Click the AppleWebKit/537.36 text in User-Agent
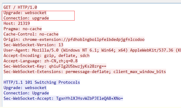The height and width of the screenshot is (108, 181). (151, 50)
